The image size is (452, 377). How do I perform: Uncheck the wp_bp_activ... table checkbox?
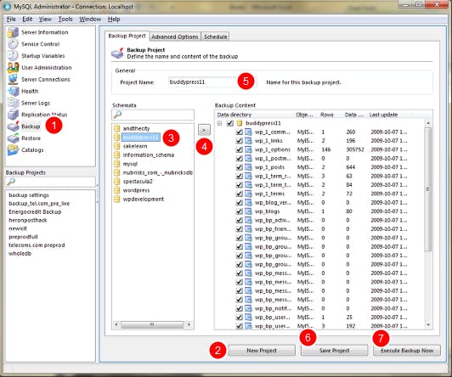point(239,220)
